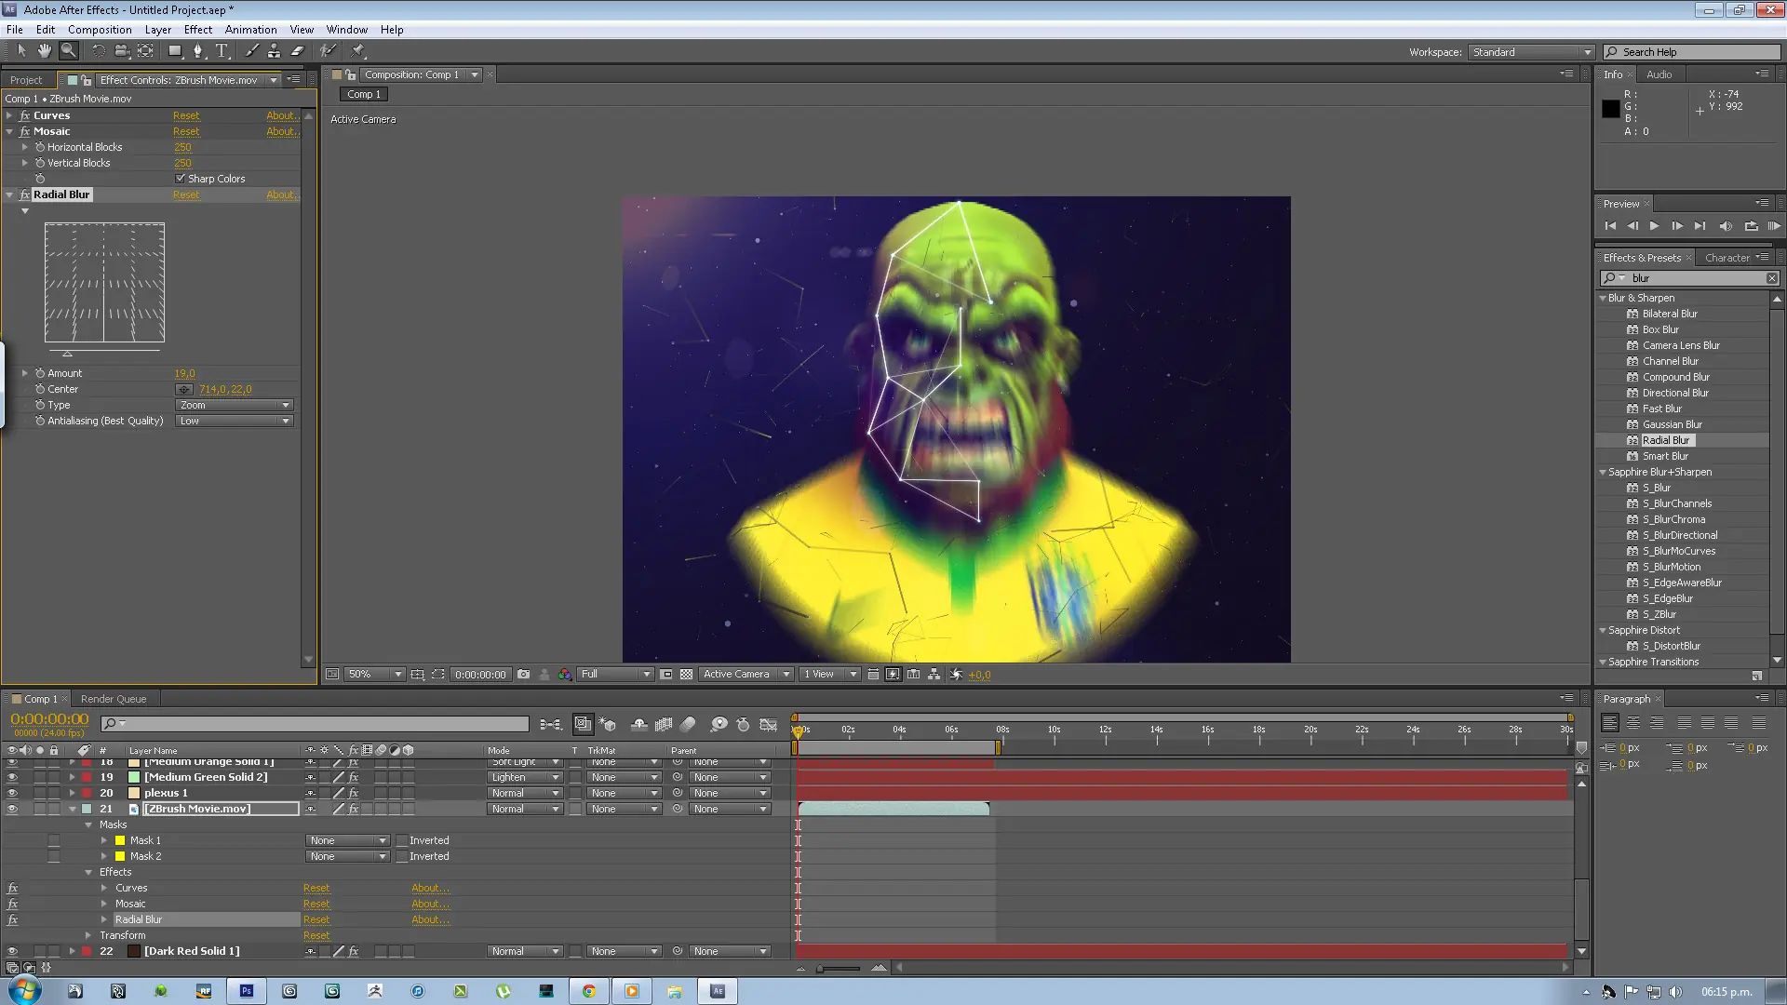Open About for Curves effect
This screenshot has height=1005, width=1787.
pos(281,115)
